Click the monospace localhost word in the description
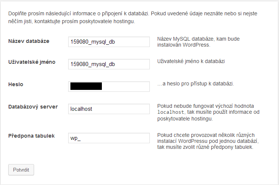 click(171, 112)
